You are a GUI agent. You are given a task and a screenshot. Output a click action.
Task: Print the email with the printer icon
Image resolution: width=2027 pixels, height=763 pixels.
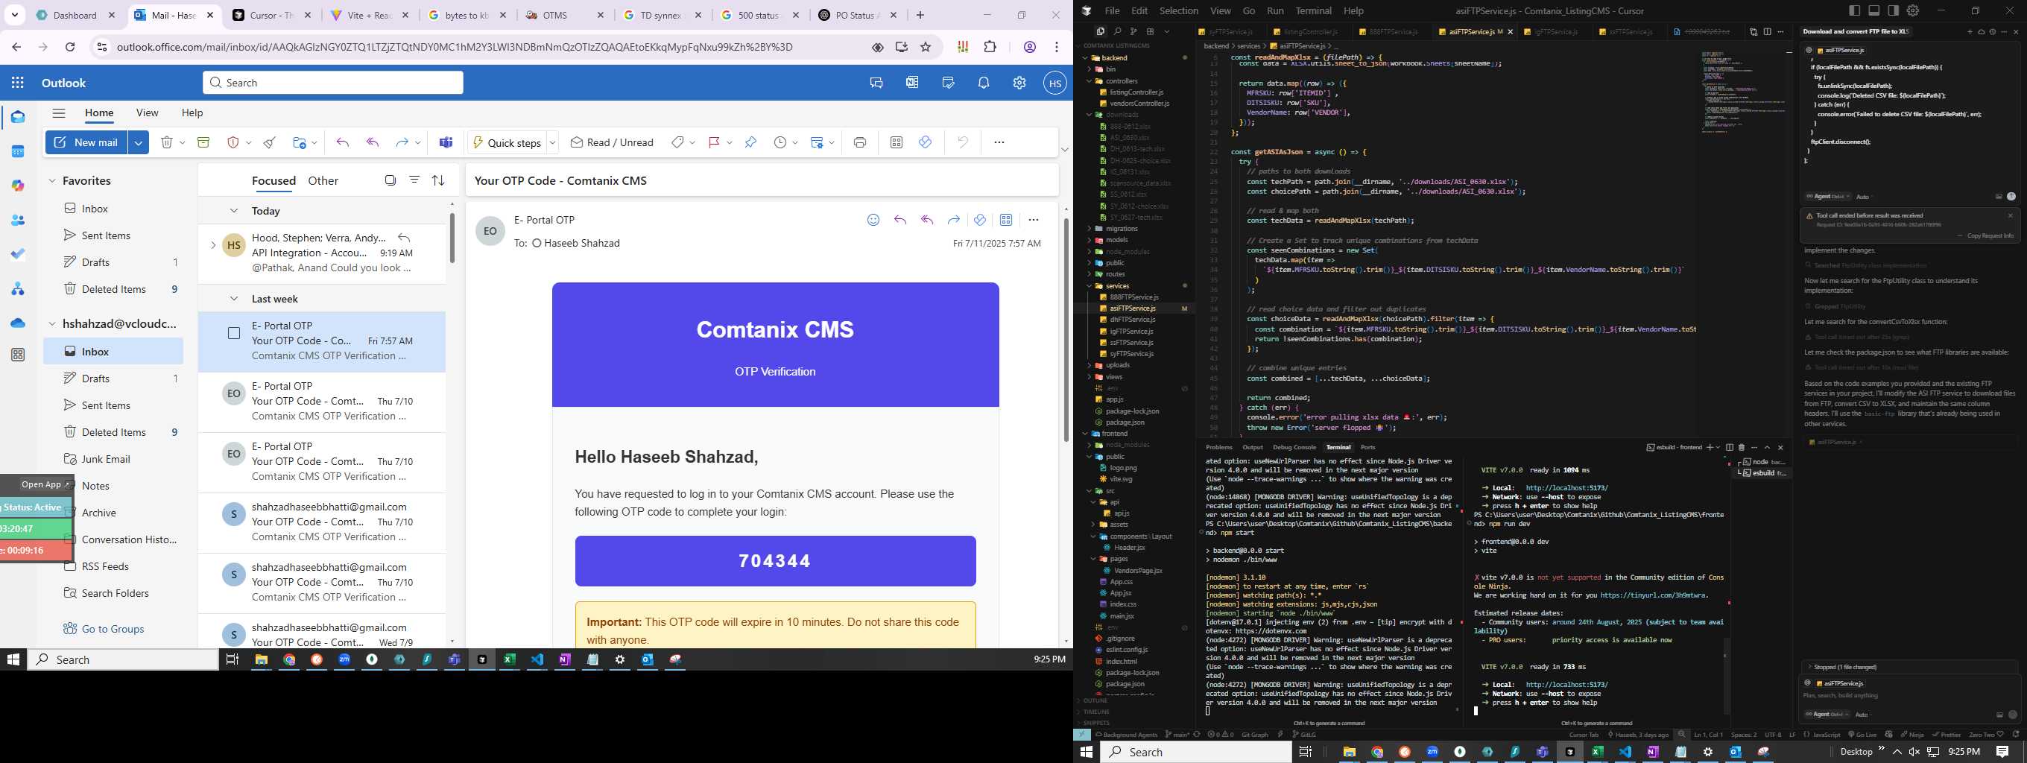pyautogui.click(x=860, y=142)
